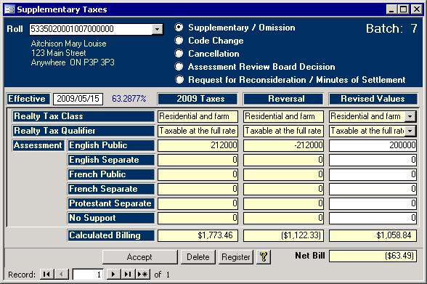Image resolution: width=427 pixels, height=284 pixels.
Task: Expand Revised Values Realty Tax Qualifier dropdown
Action: coord(410,131)
